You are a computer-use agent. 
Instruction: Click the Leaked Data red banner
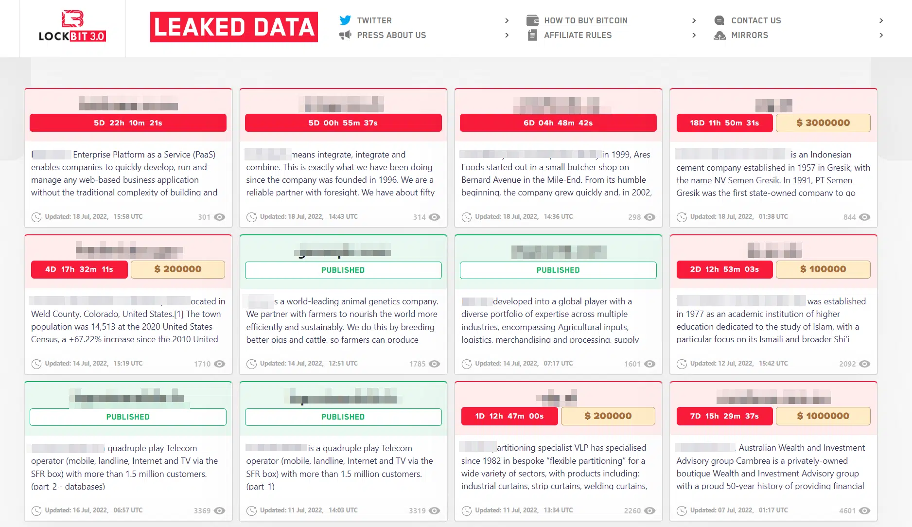tap(234, 27)
